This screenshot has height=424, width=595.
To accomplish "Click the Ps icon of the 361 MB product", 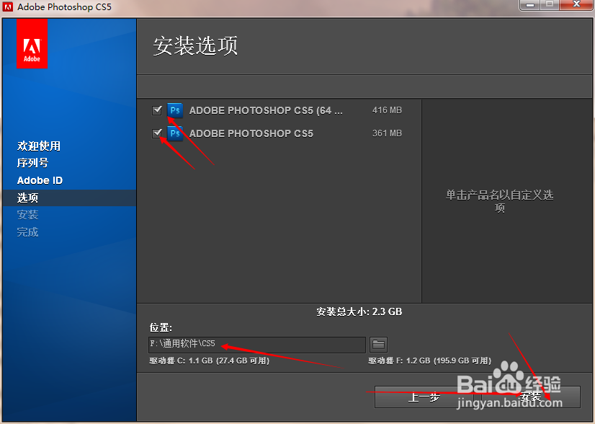I will point(175,133).
